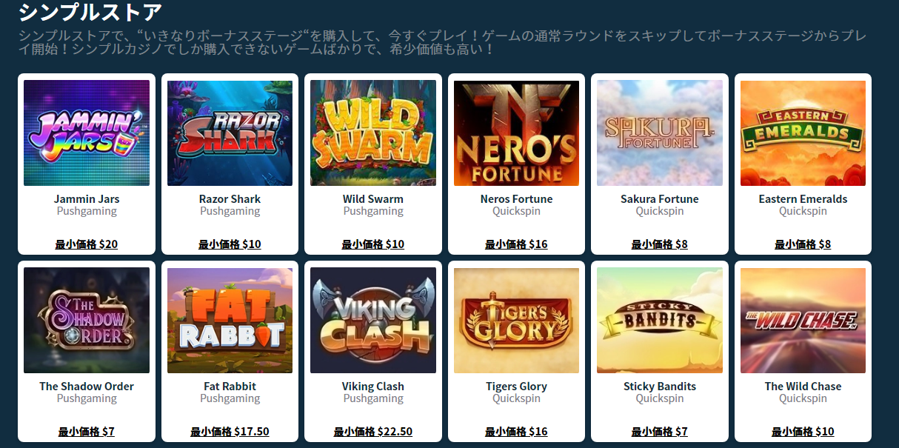Open The Shadow Order game thumbnail
This screenshot has height=448, width=899.
point(87,321)
